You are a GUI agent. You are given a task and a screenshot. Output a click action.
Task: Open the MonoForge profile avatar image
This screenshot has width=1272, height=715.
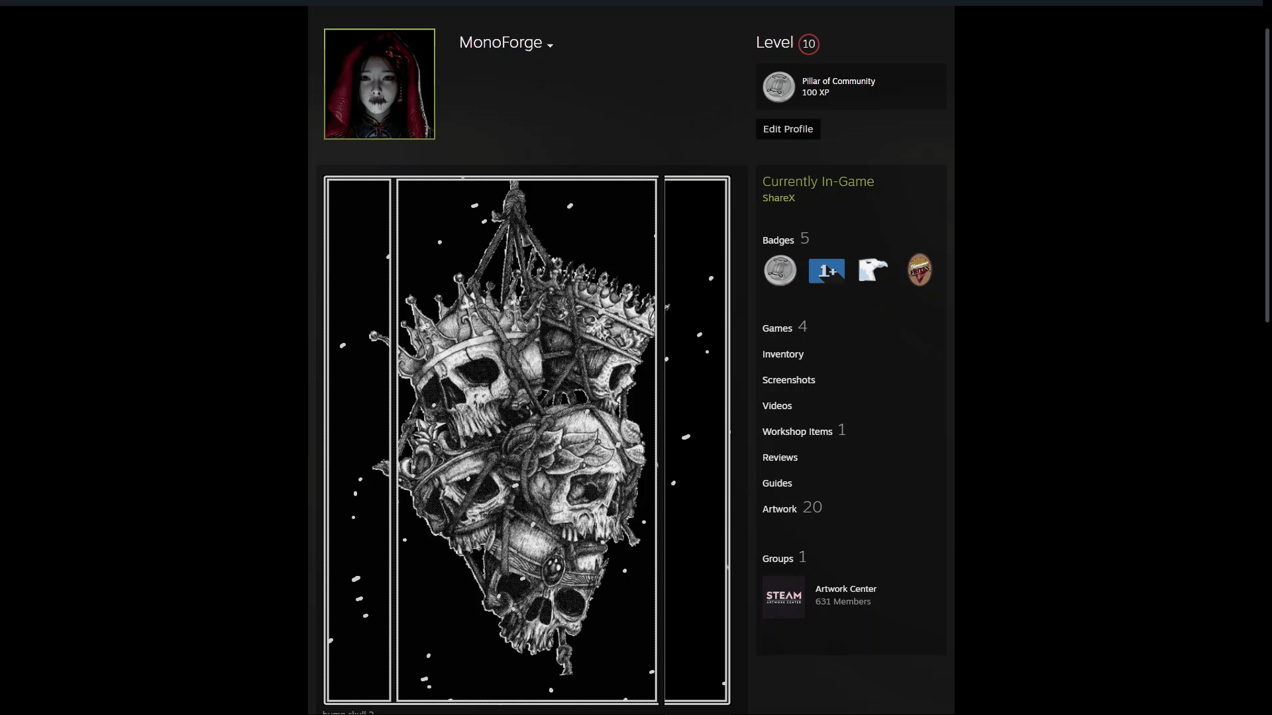pyautogui.click(x=380, y=84)
